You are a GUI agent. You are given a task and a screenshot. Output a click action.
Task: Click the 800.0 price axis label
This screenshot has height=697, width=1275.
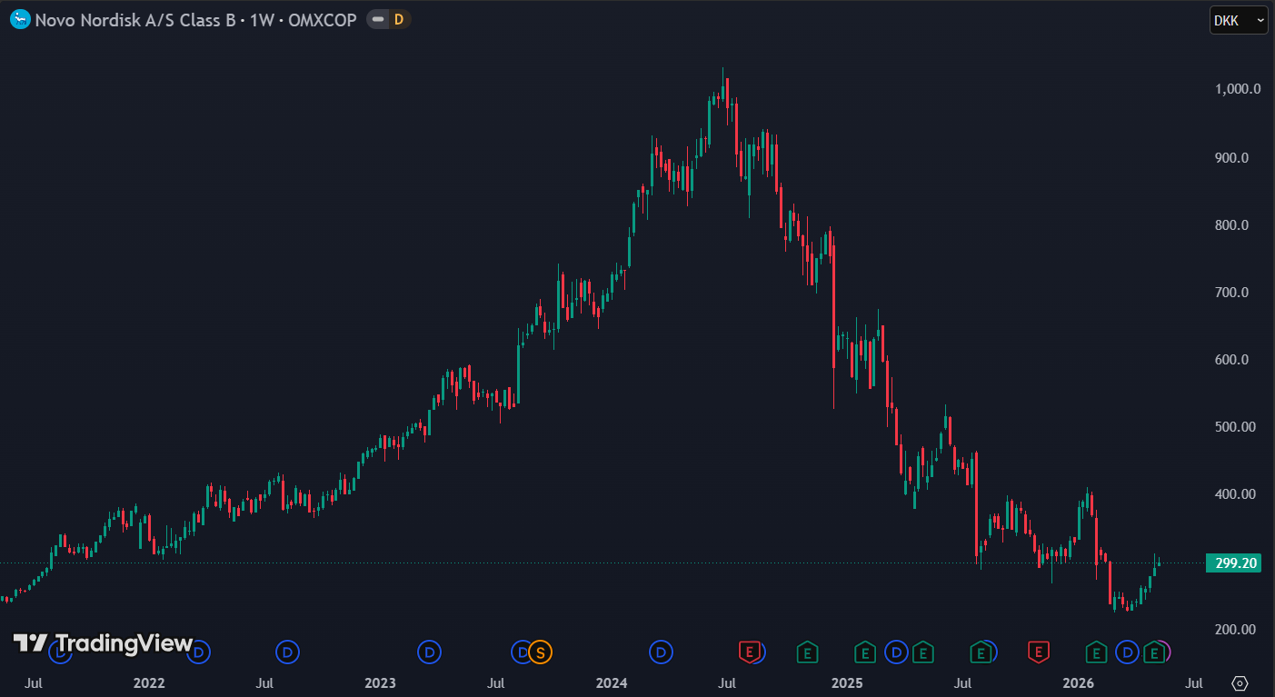click(1231, 224)
